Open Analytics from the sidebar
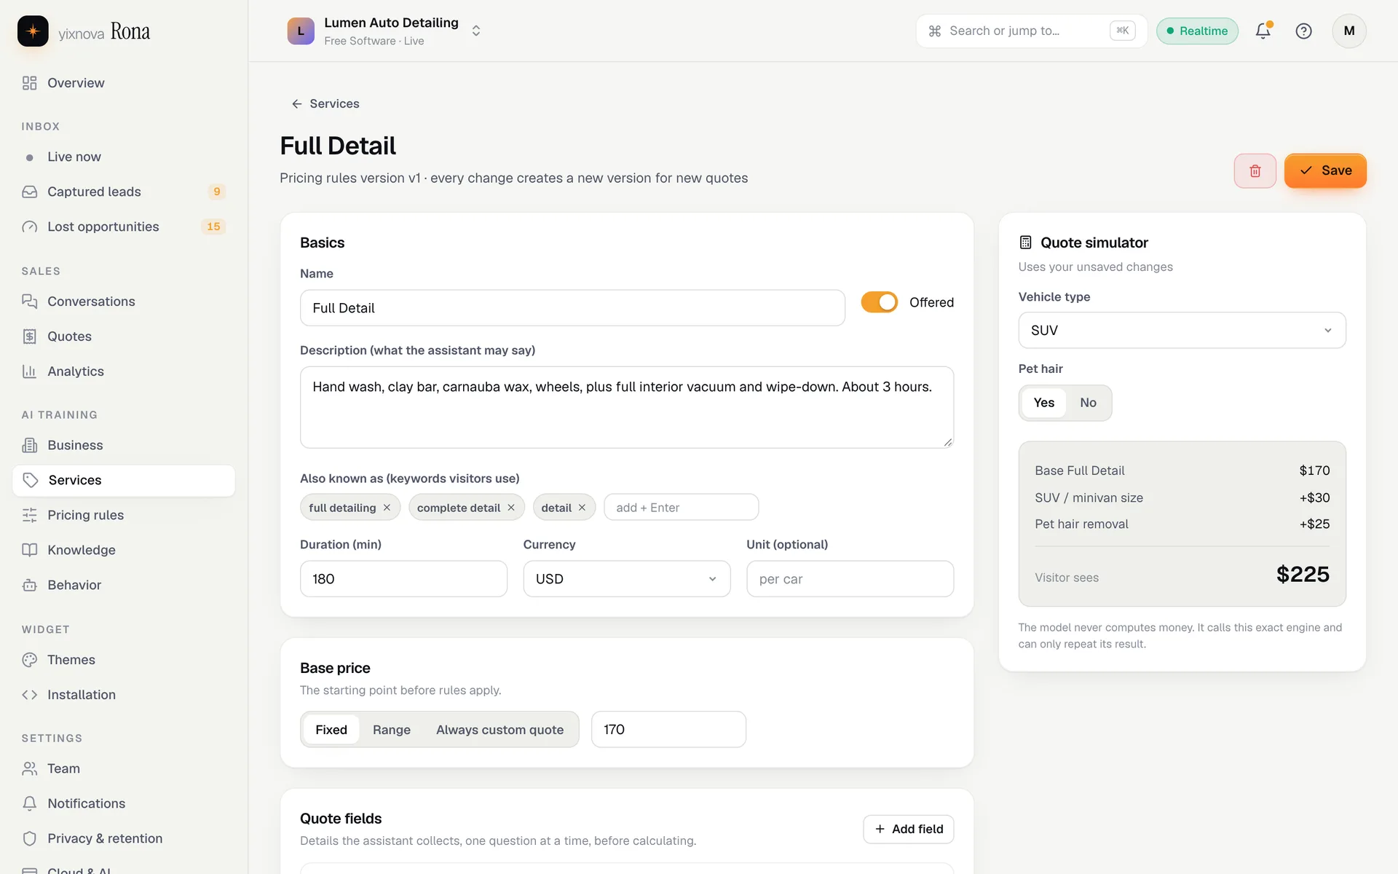This screenshot has width=1398, height=874. tap(124, 371)
